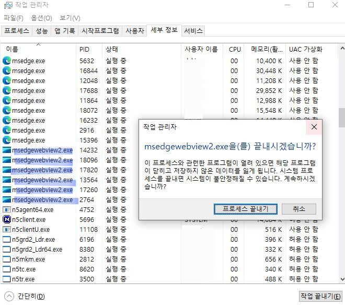Click the scrollbar up arrow
345x307 pixels.
(342, 48)
